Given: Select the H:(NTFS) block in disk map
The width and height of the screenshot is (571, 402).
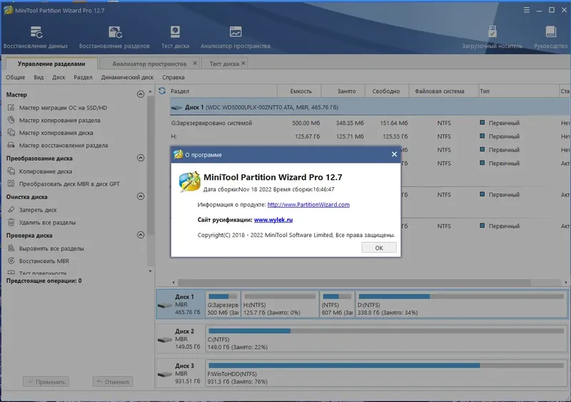Looking at the screenshot, I should click(280, 305).
